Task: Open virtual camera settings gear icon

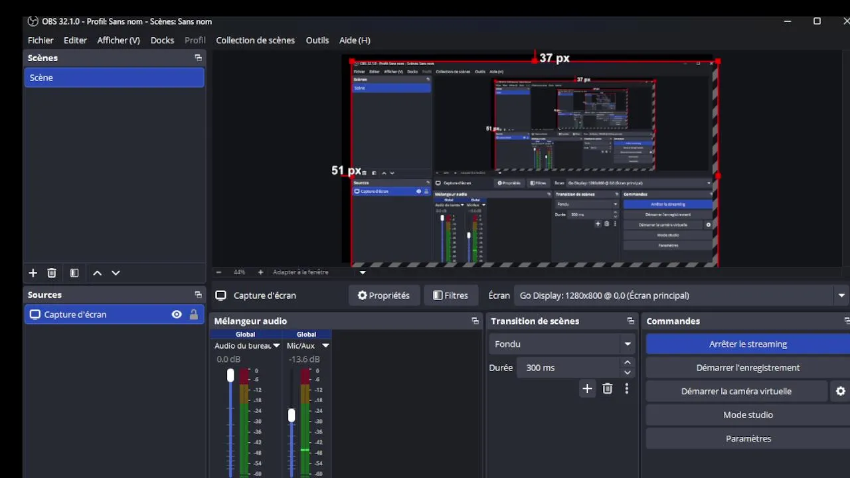Action: coord(841,392)
